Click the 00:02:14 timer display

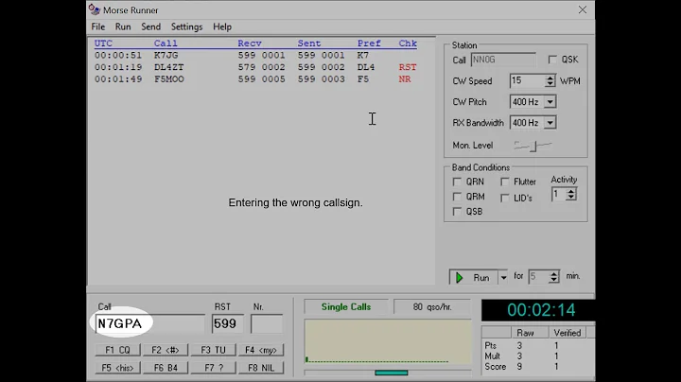tap(538, 310)
